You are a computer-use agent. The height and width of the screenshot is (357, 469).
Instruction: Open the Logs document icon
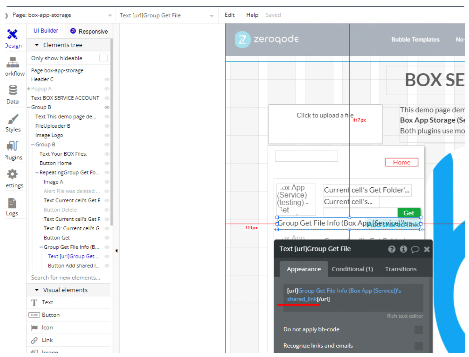coord(12,203)
